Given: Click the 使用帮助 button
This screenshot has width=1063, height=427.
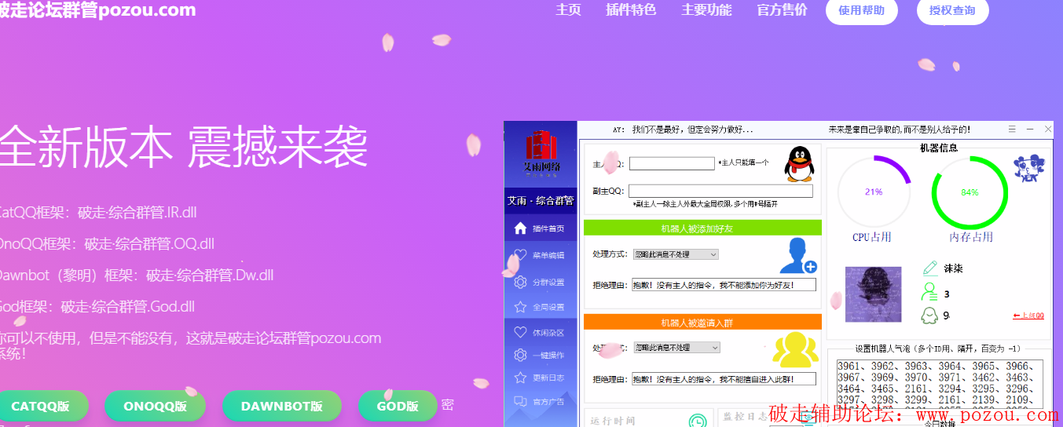Looking at the screenshot, I should [x=862, y=10].
